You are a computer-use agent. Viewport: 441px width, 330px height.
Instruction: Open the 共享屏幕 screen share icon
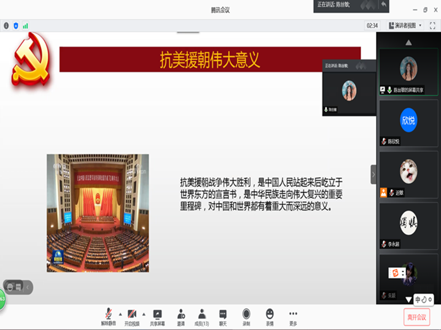pos(158,315)
